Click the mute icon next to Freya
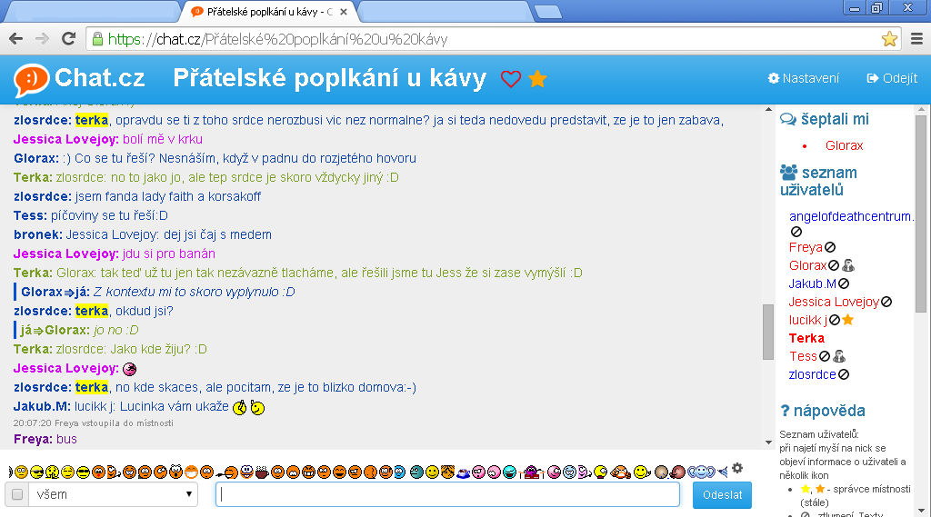The height and width of the screenshot is (517, 931). (x=831, y=247)
